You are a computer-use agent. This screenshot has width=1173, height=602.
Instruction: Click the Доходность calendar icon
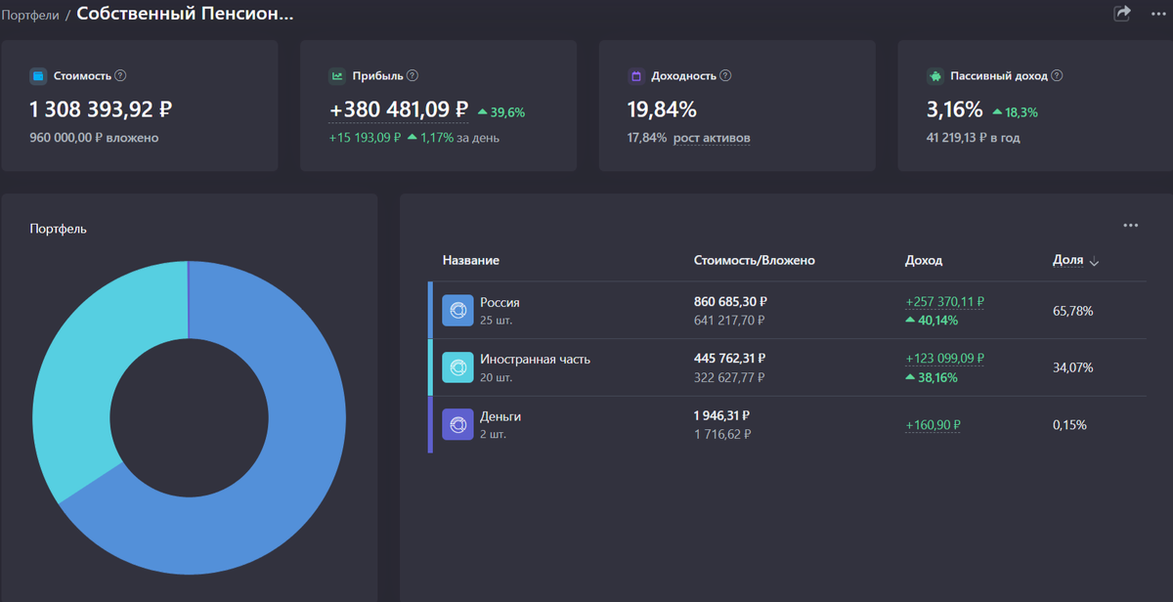click(636, 75)
